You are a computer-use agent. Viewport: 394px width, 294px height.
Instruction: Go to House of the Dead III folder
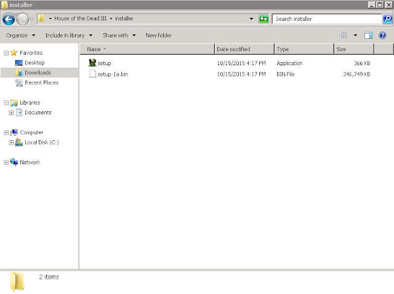[x=80, y=18]
